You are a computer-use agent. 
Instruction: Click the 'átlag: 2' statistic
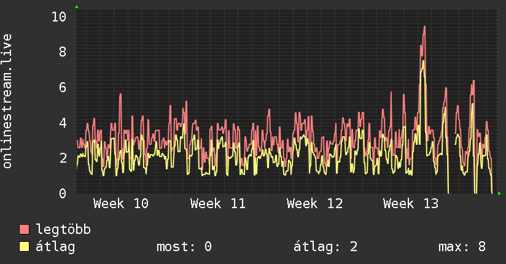pos(325,247)
